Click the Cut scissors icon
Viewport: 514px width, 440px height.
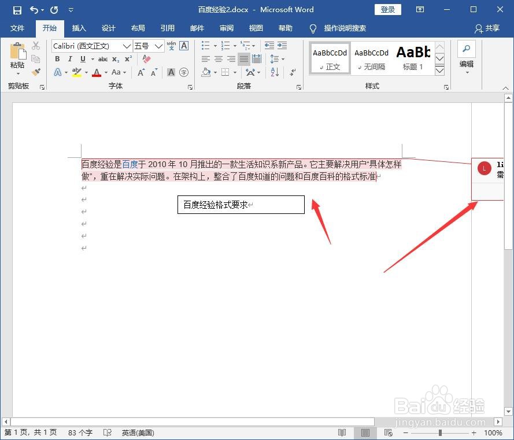pyautogui.click(x=36, y=46)
